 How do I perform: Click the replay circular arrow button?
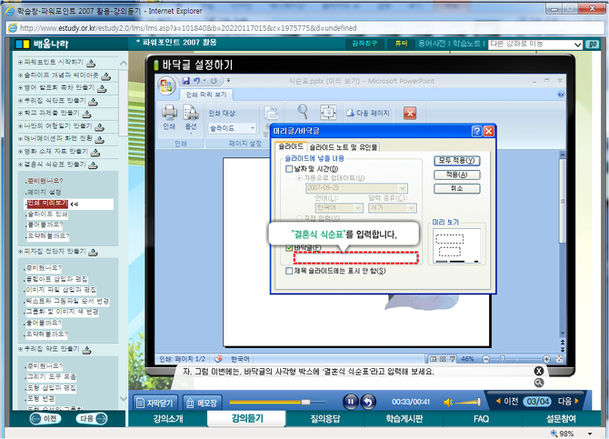point(368,402)
